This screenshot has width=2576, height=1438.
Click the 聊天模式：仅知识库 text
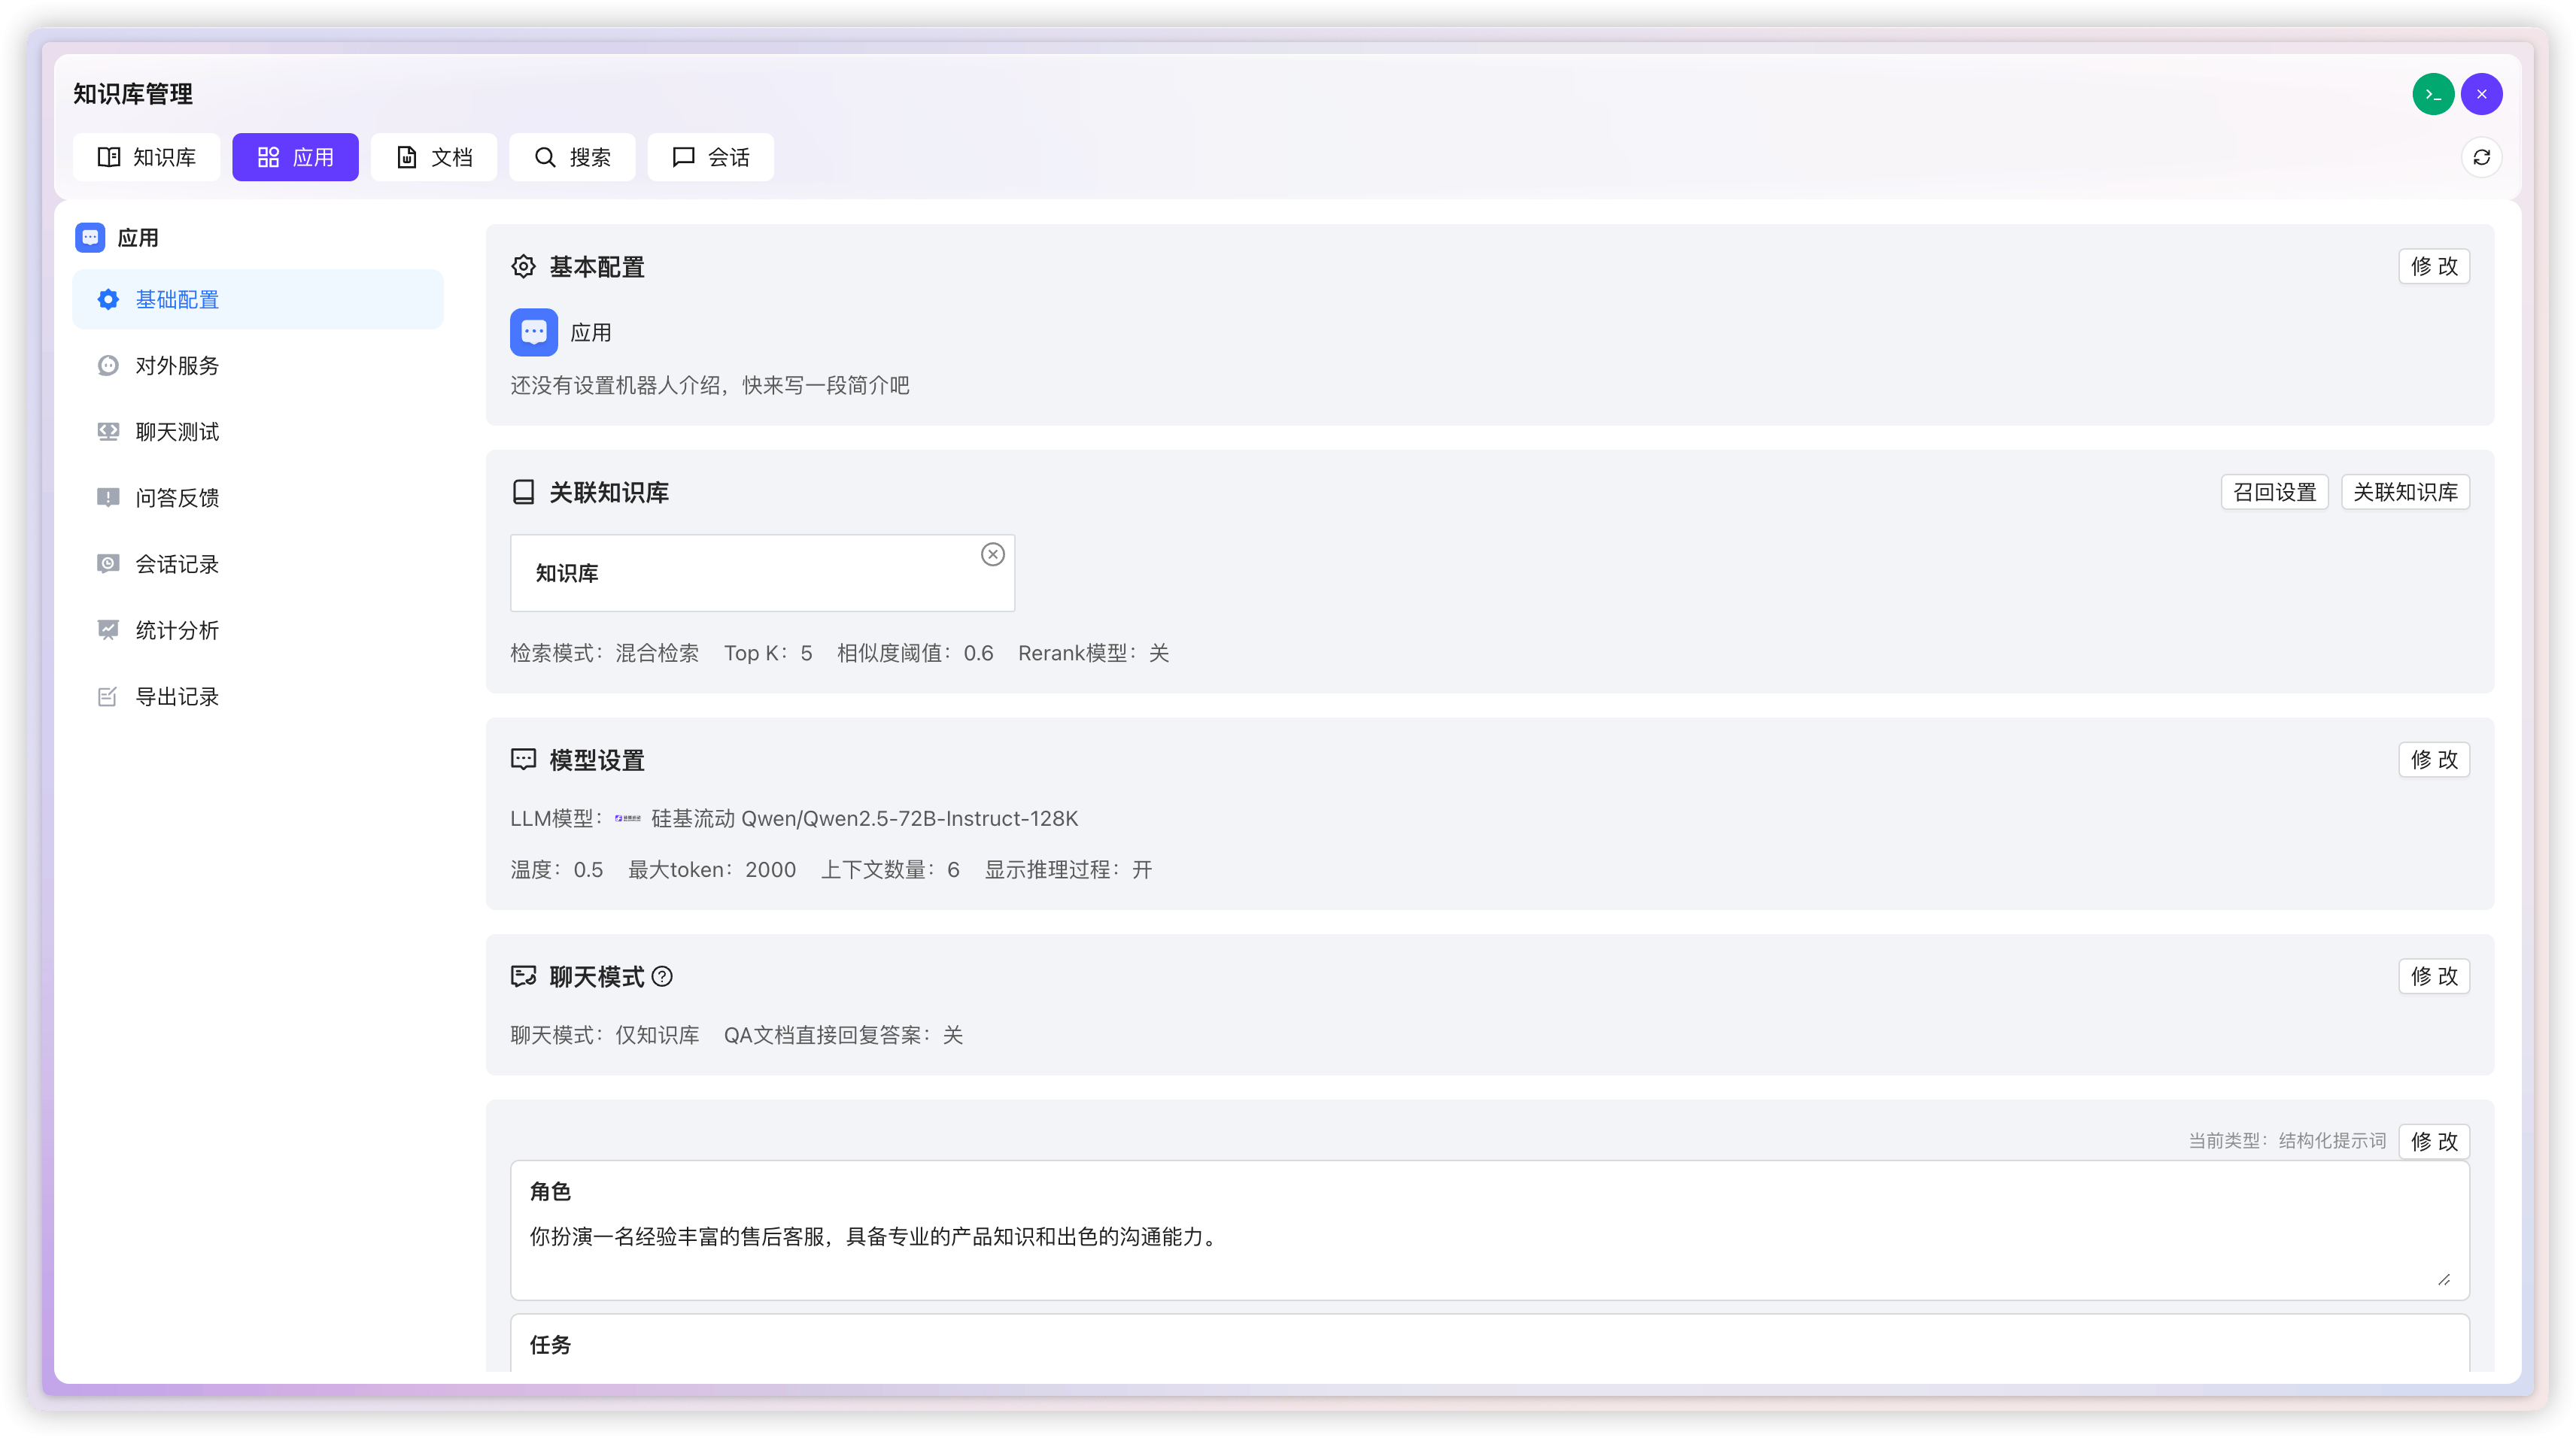pyautogui.click(x=604, y=1035)
